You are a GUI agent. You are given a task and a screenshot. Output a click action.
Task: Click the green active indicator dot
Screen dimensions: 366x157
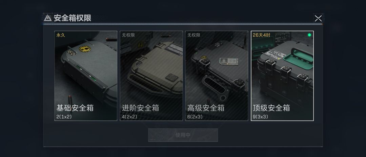point(309,35)
